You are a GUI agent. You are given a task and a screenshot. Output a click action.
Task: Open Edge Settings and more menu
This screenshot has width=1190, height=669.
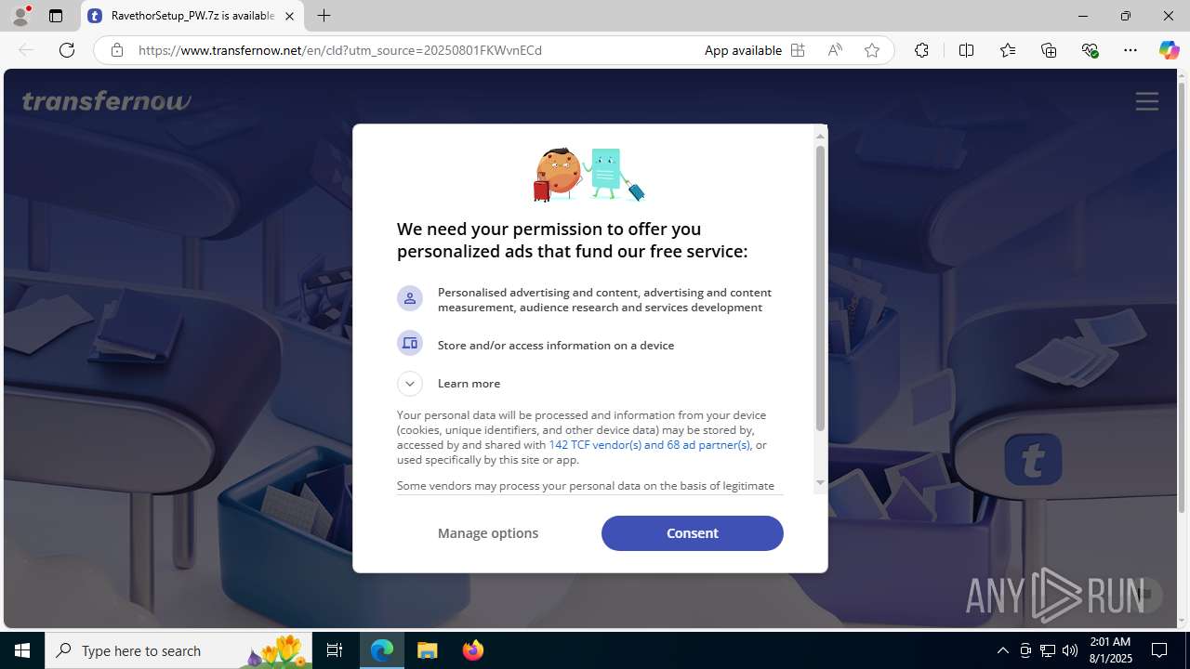click(x=1130, y=50)
